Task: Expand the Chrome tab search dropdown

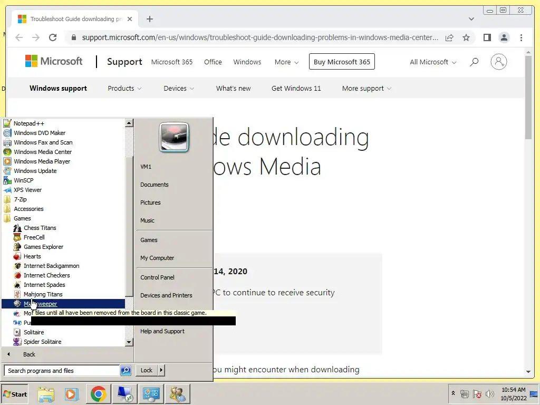Action: coord(471,19)
